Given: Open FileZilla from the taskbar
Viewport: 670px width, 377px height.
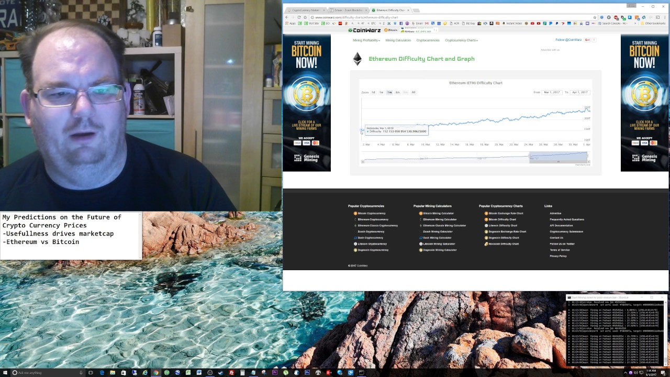Looking at the screenshot, I should tap(231, 372).
